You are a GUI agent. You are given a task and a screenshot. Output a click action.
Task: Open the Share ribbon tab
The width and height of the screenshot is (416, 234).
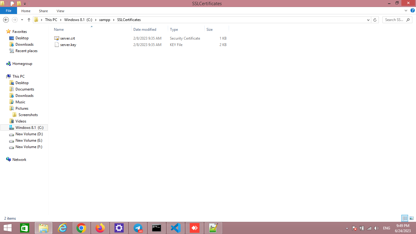[43, 11]
